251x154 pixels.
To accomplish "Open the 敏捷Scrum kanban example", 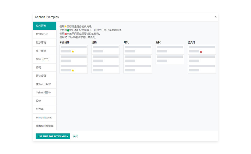I will pos(45,34).
